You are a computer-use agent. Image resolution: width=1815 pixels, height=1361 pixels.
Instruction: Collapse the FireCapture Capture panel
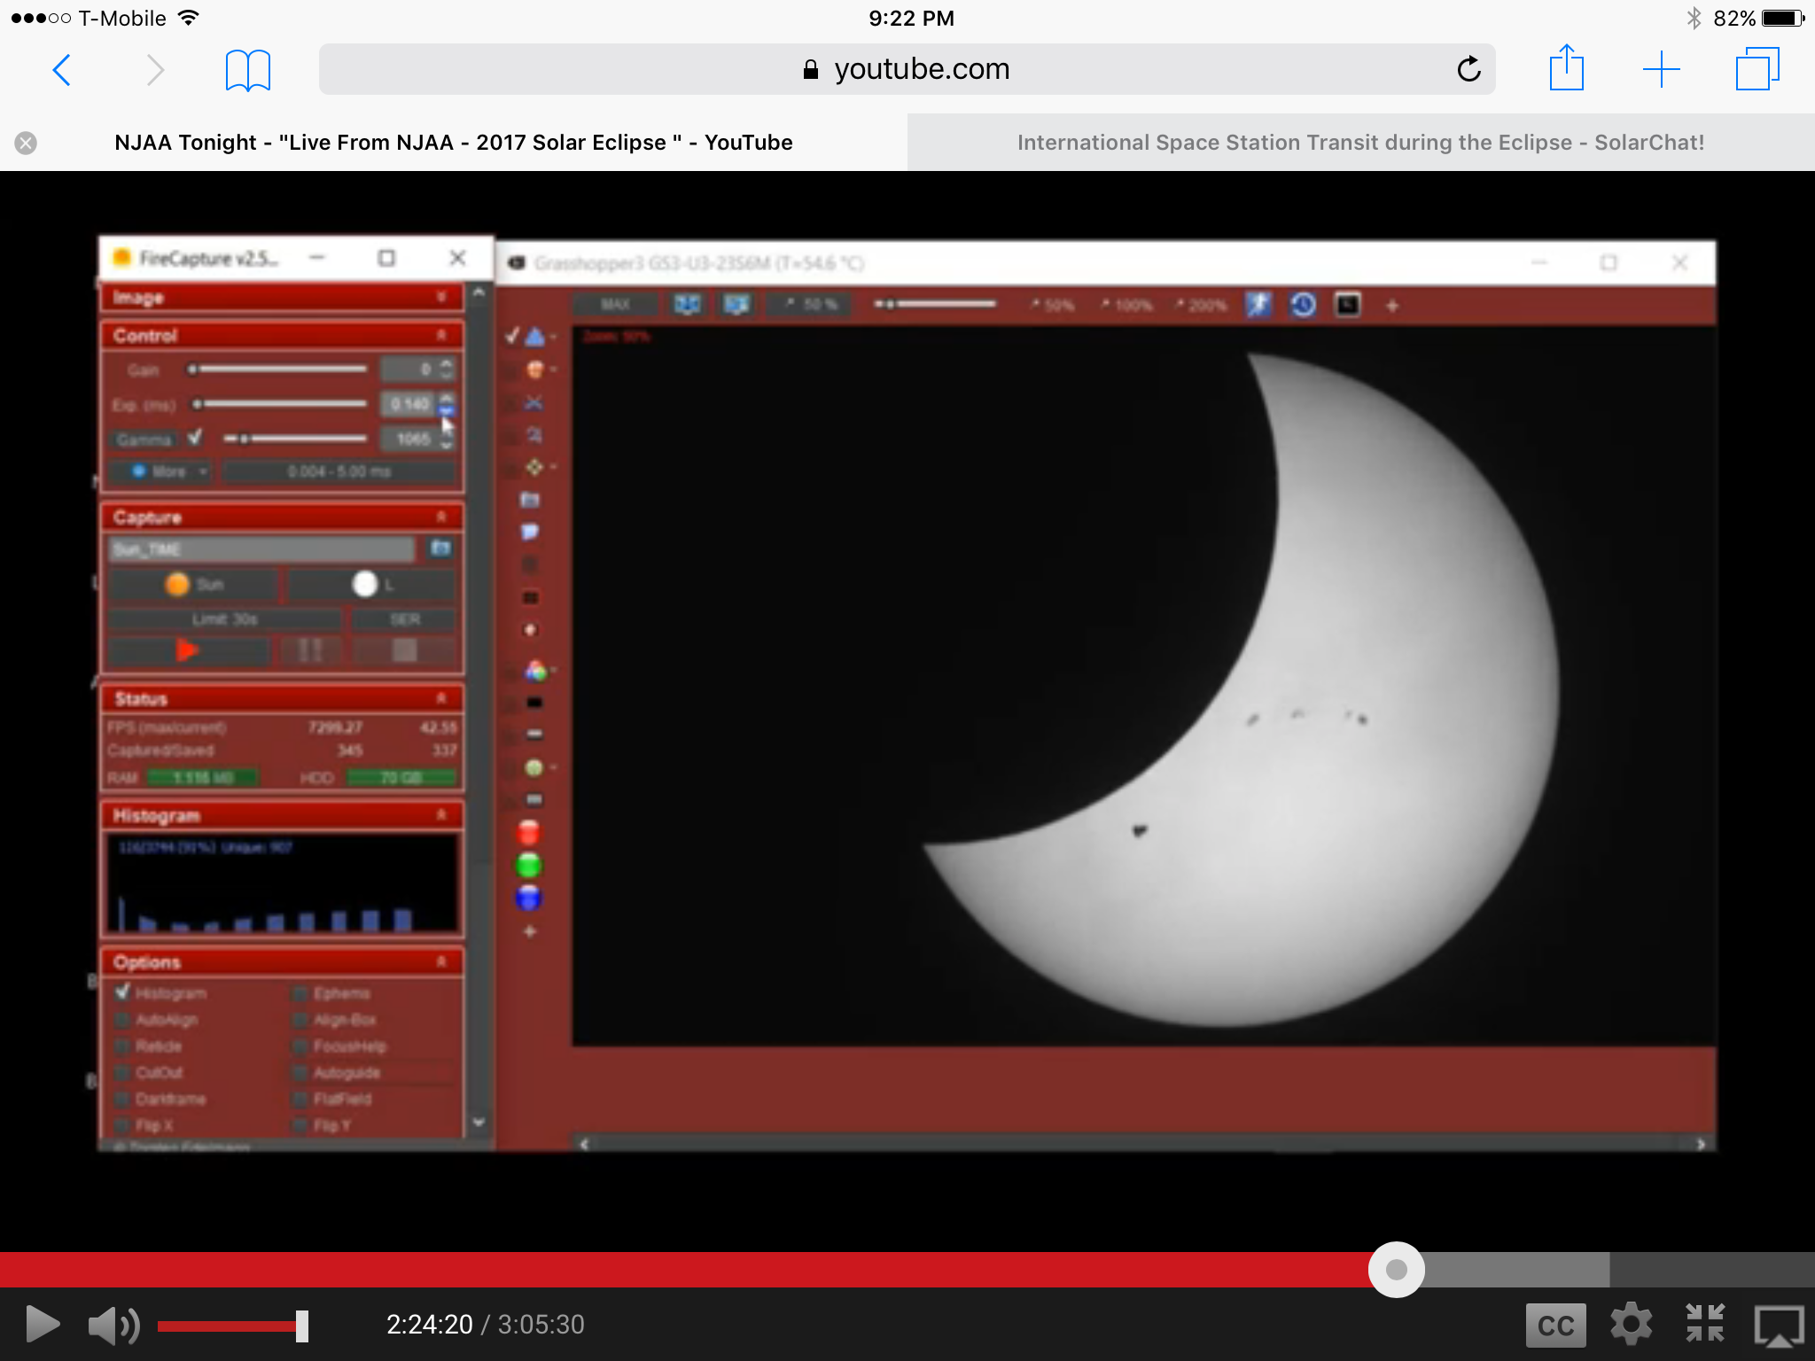click(441, 517)
